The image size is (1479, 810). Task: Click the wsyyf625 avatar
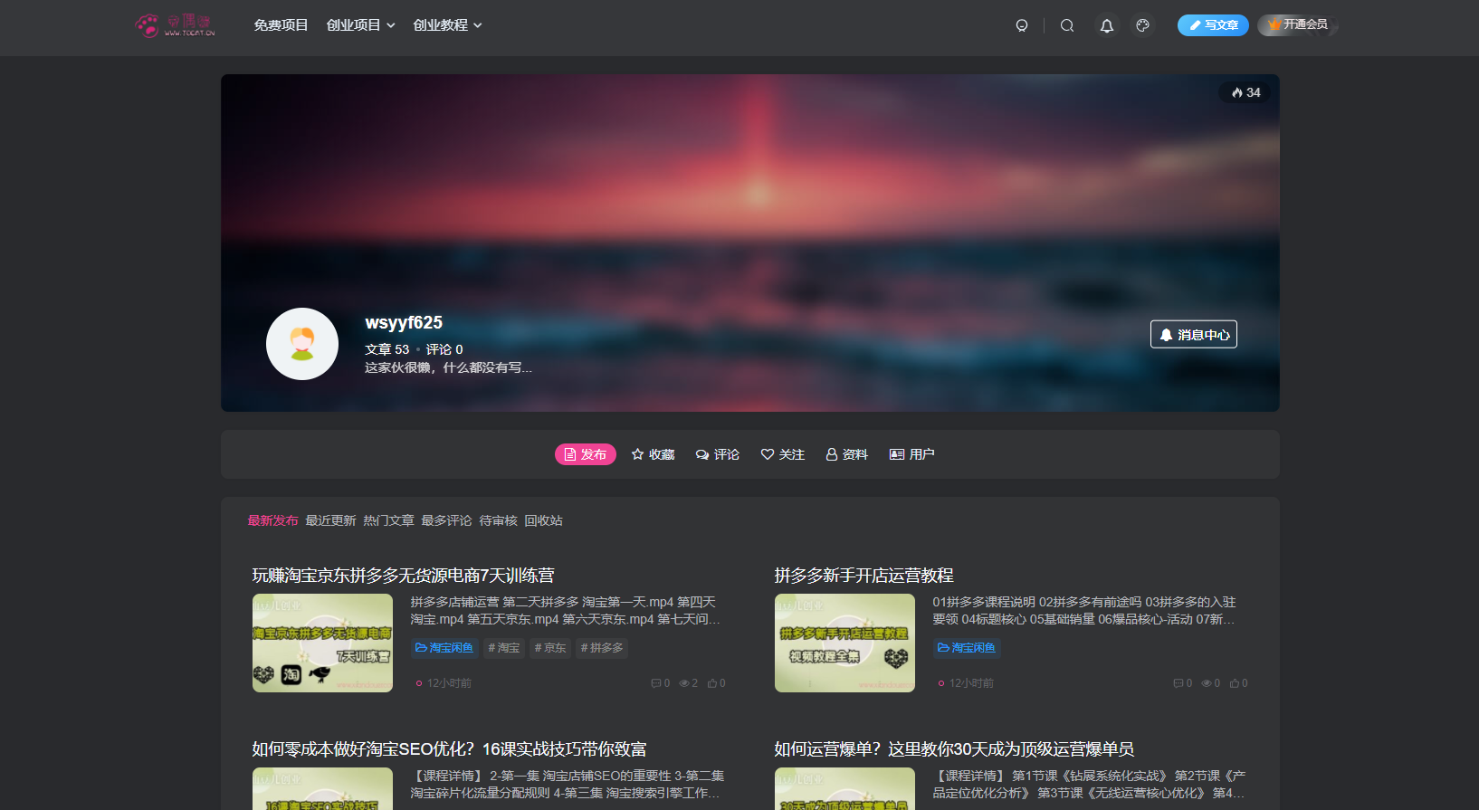[302, 344]
